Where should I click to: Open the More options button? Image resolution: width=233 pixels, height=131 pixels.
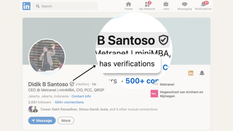pos(66,121)
